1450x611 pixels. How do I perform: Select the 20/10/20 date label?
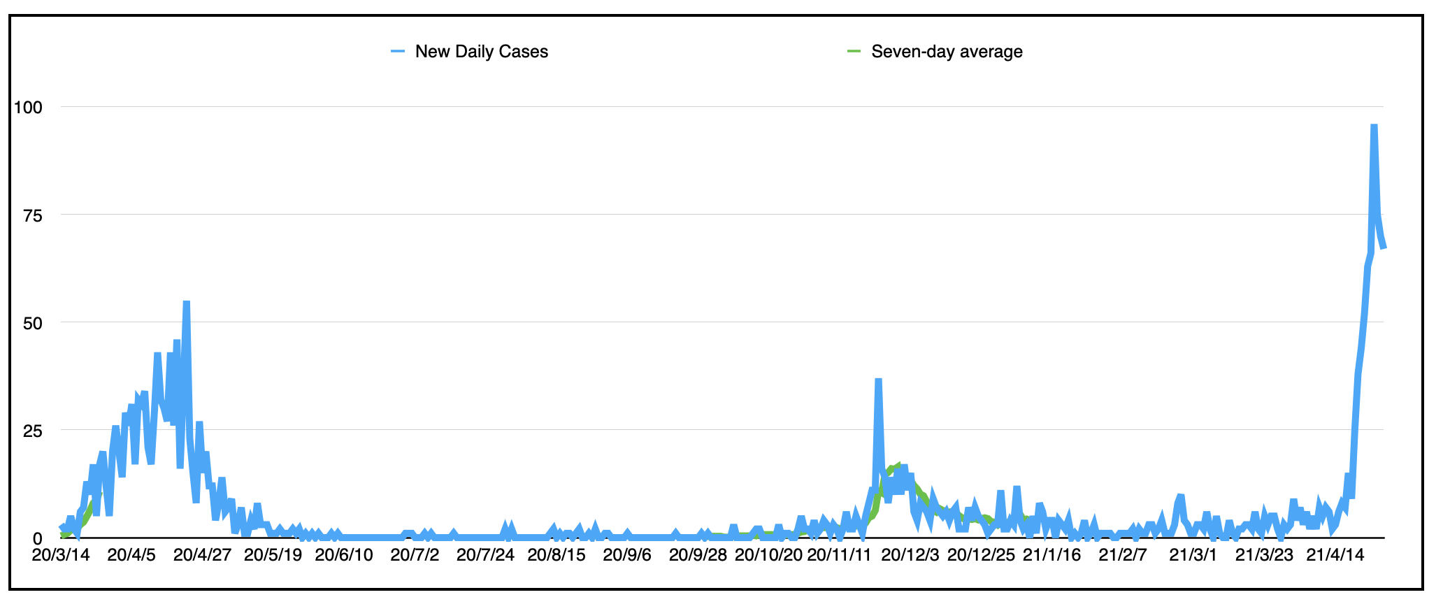pos(768,556)
